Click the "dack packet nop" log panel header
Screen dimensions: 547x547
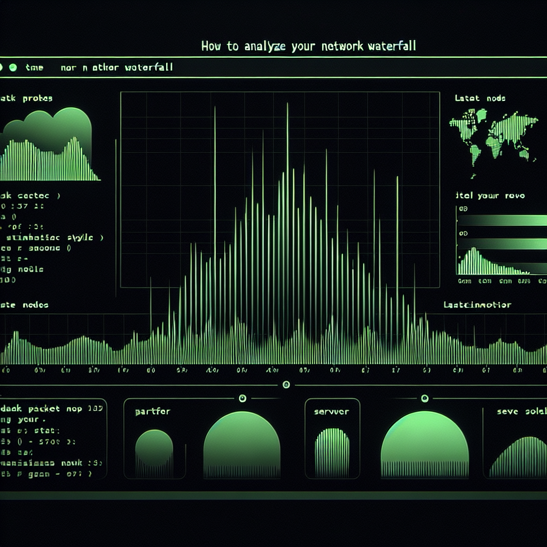52,409
